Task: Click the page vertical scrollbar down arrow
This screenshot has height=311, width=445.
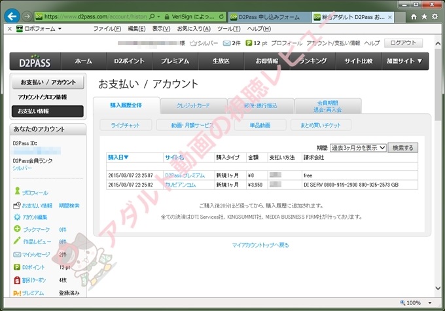Action: tap(438, 288)
